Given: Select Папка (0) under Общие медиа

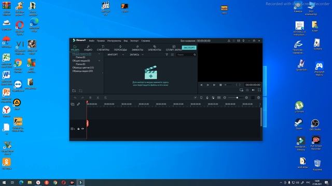Looking at the screenshot, I should [x=80, y=64].
